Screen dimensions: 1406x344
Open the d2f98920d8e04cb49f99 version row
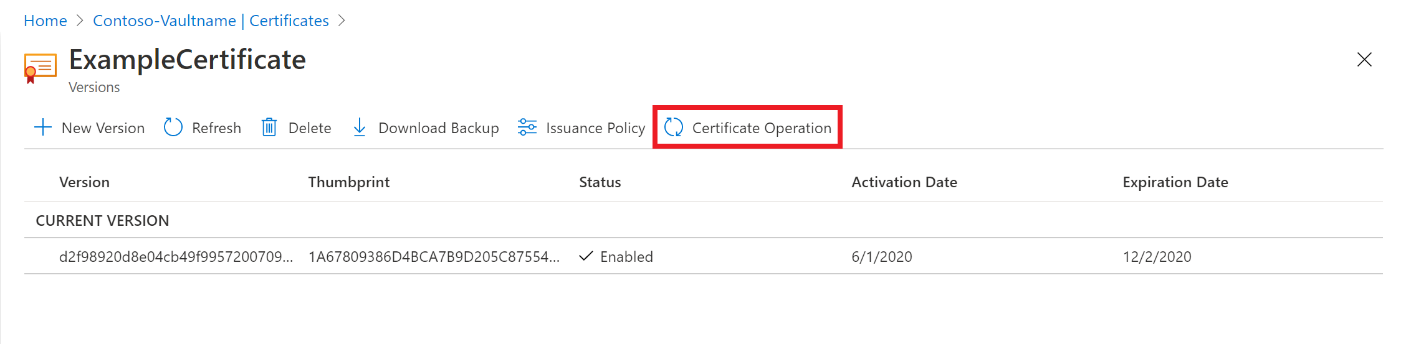tap(176, 257)
